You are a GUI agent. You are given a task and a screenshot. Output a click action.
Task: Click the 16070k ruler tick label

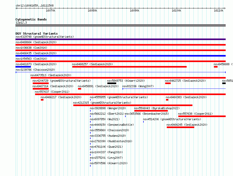51,10
